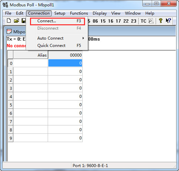Select the value cell in row 2
This screenshot has height=171, width=179.
tap(65, 79)
